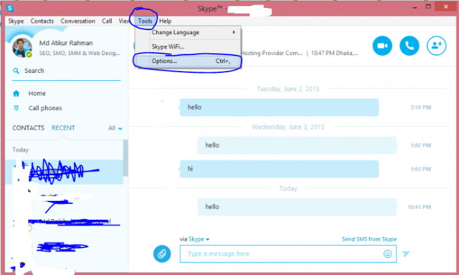
Task: Open the Tools menu
Action: coord(145,21)
